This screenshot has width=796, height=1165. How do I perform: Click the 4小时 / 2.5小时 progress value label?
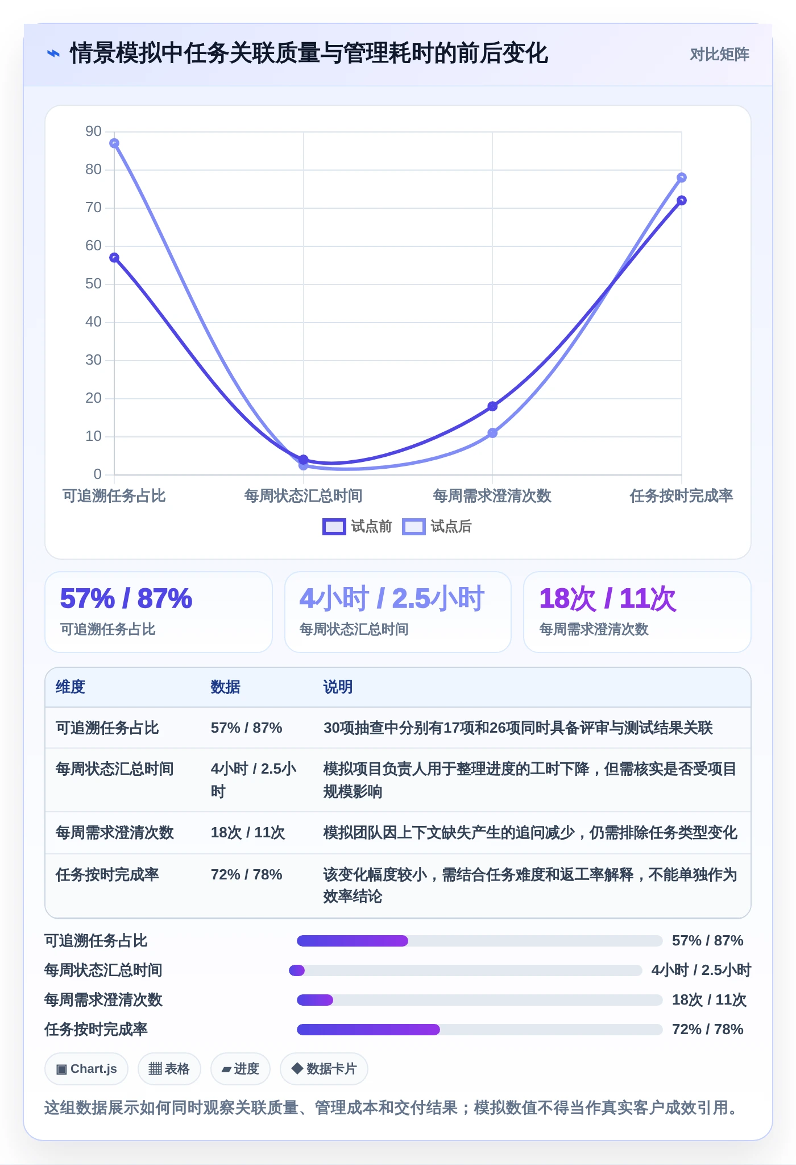click(x=701, y=970)
